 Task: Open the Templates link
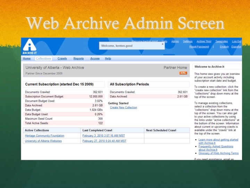(x=222, y=41)
